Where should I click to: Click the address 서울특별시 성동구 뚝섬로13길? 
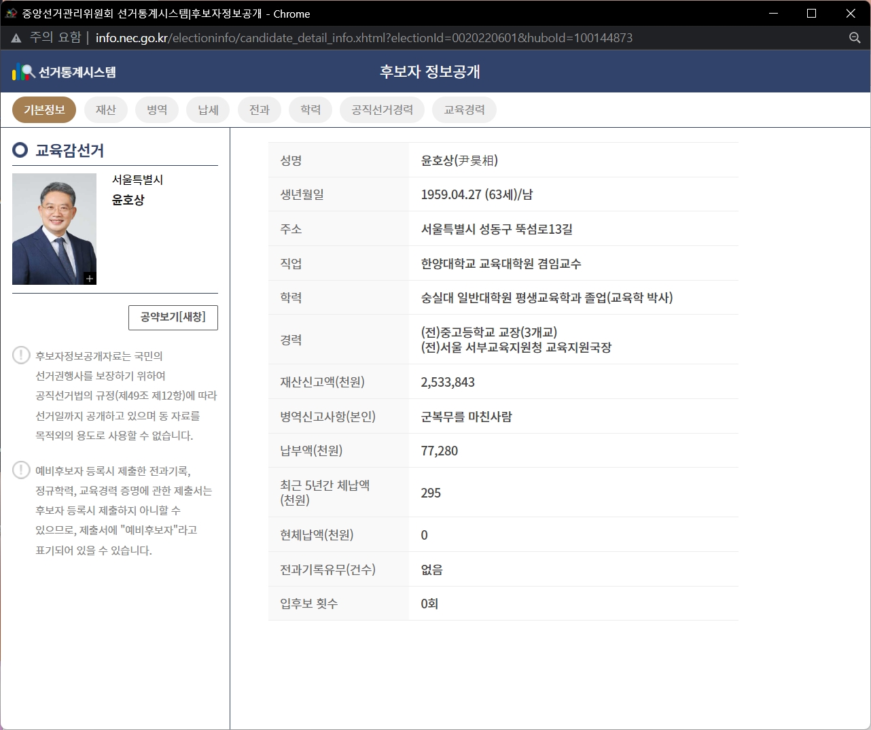(497, 229)
